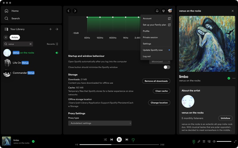Seek in the song progress bar

click(119, 144)
